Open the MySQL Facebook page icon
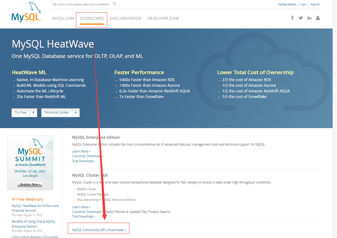The image size is (337, 238). (292, 18)
